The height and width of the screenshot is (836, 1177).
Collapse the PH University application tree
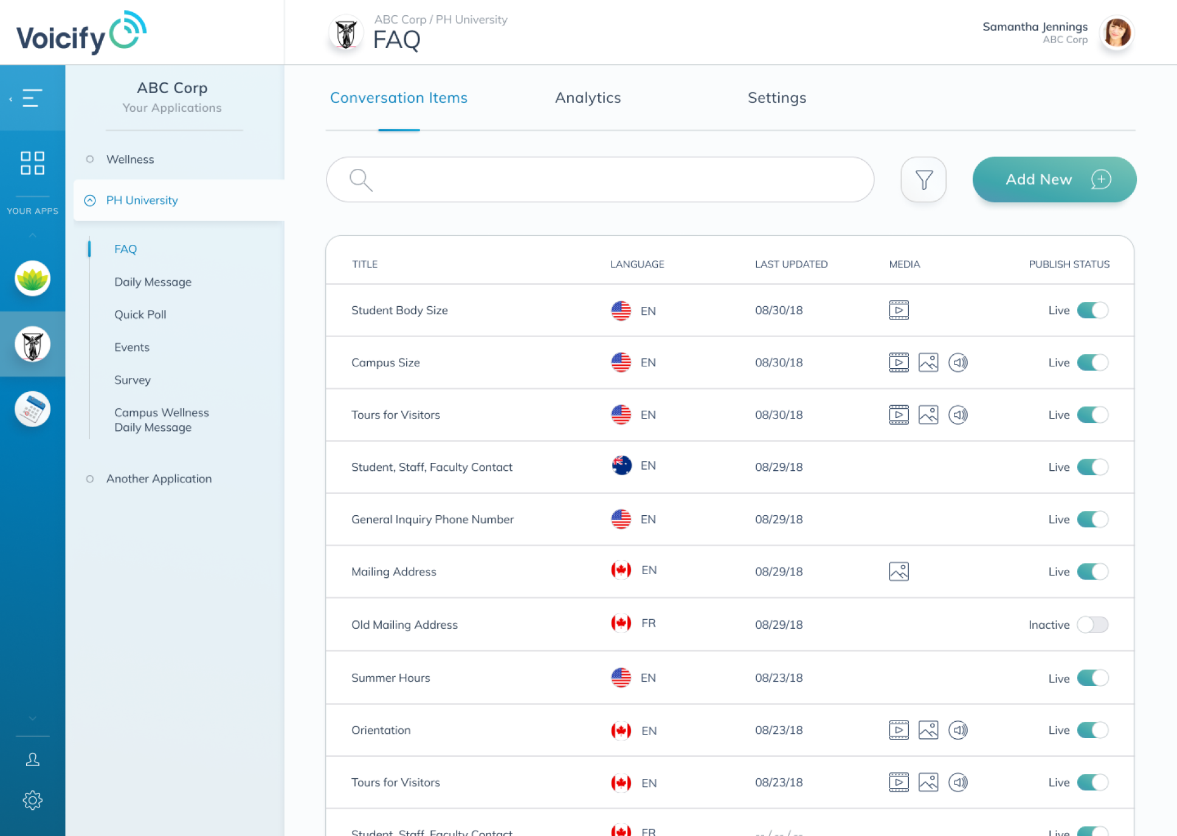90,200
